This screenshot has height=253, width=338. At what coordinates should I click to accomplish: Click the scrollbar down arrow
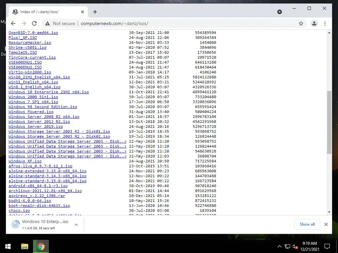(329, 212)
